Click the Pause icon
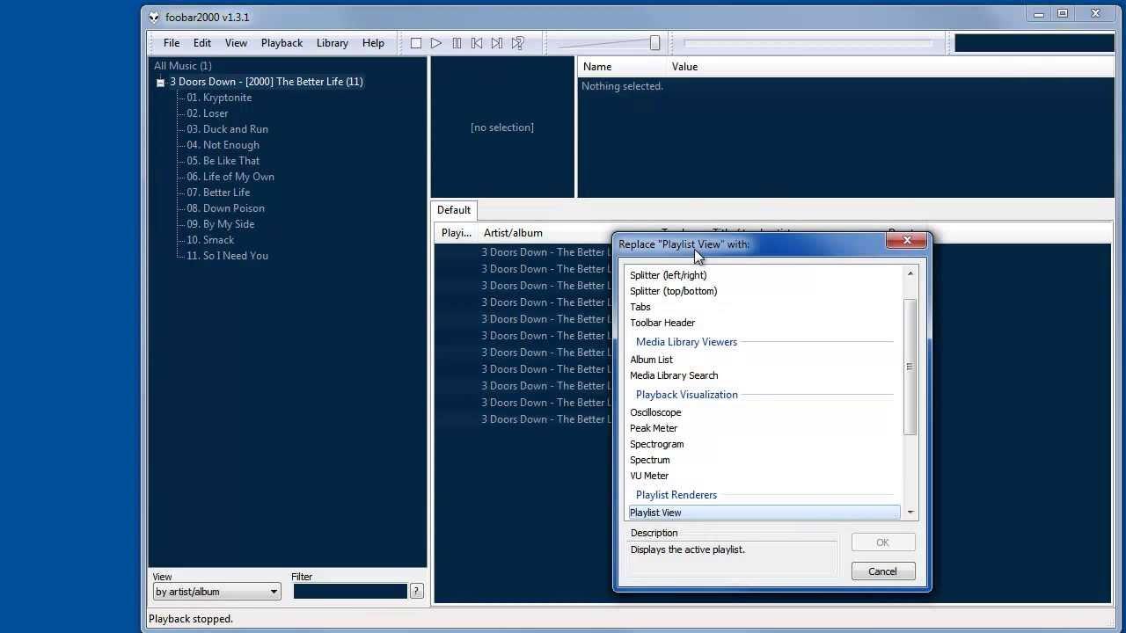Screen dimensions: 1126x633 tap(456, 42)
